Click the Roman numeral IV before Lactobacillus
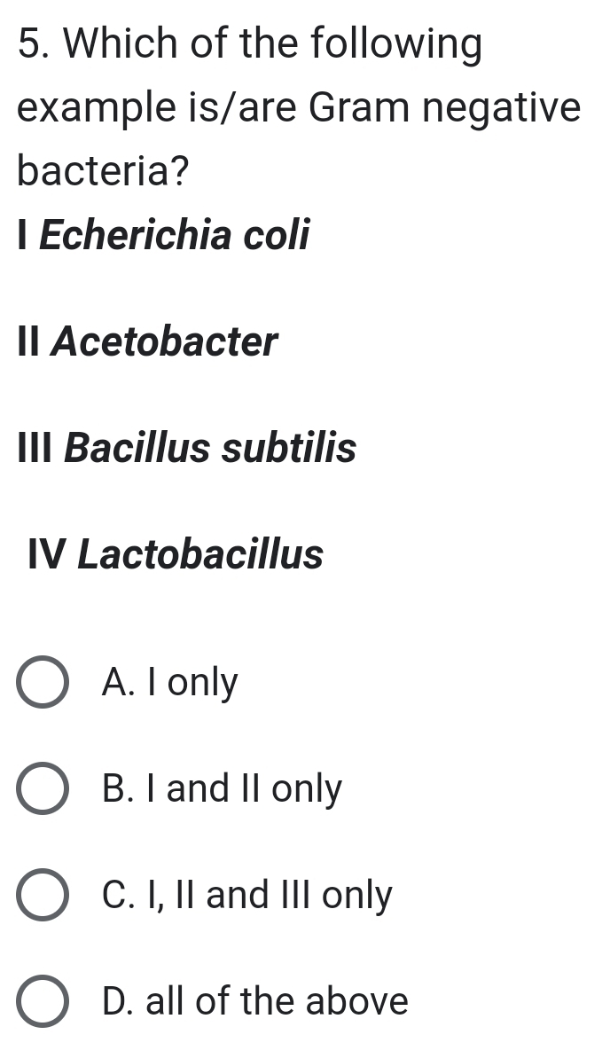Viewport: 610px width, 1058px height. coord(48,555)
